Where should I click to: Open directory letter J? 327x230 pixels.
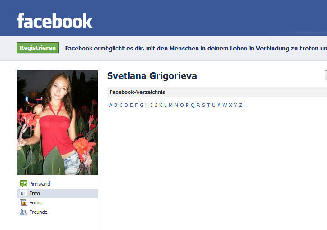(x=156, y=105)
